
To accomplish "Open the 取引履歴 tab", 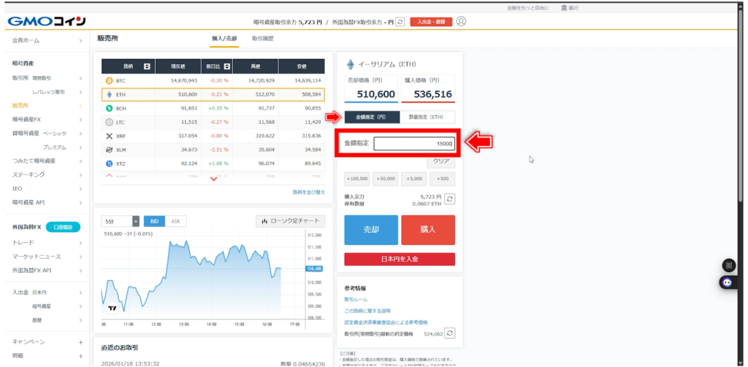I will pyautogui.click(x=263, y=37).
